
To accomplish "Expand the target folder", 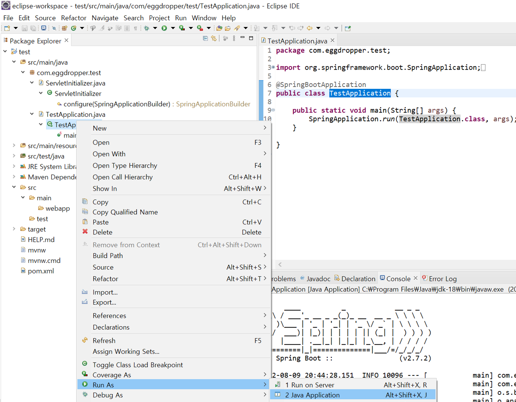I will click(x=14, y=229).
